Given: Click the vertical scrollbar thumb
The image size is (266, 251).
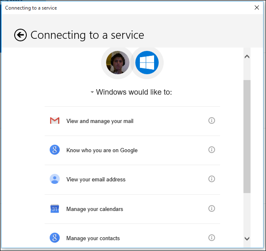Looking at the screenshot, I should click(247, 136).
